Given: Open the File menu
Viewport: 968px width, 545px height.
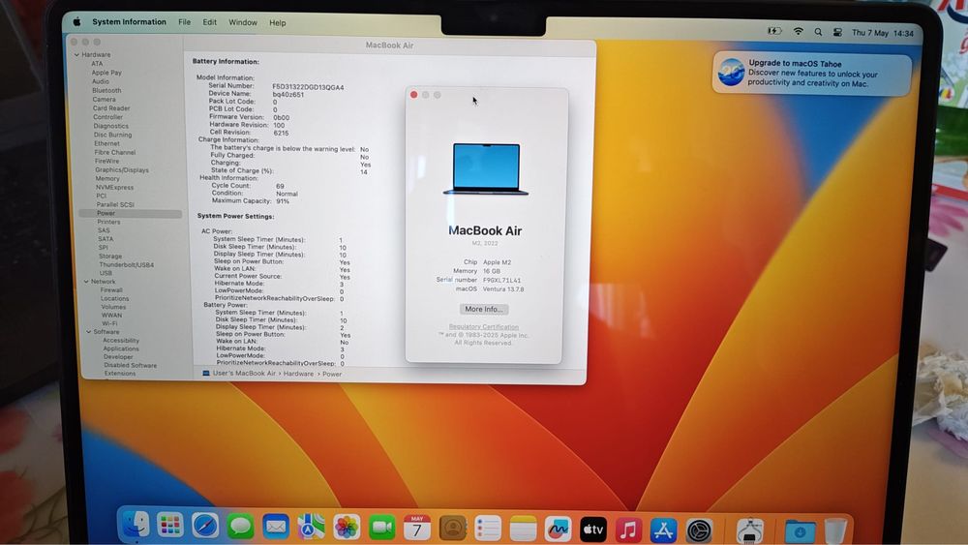Looking at the screenshot, I should (185, 22).
